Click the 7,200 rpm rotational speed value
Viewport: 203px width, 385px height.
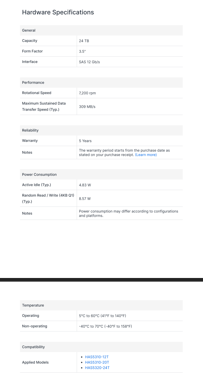[x=87, y=93]
